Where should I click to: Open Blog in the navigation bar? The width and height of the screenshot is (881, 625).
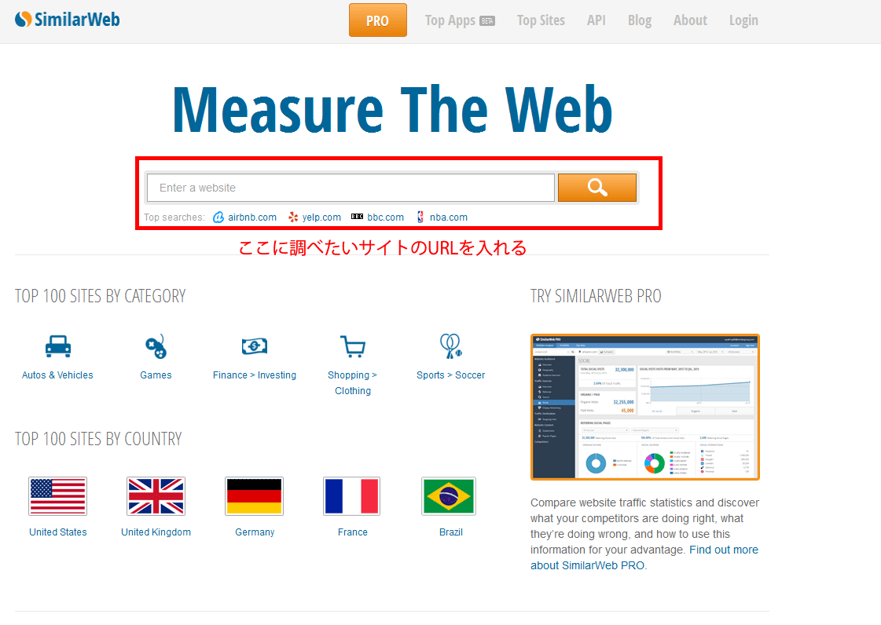640,20
